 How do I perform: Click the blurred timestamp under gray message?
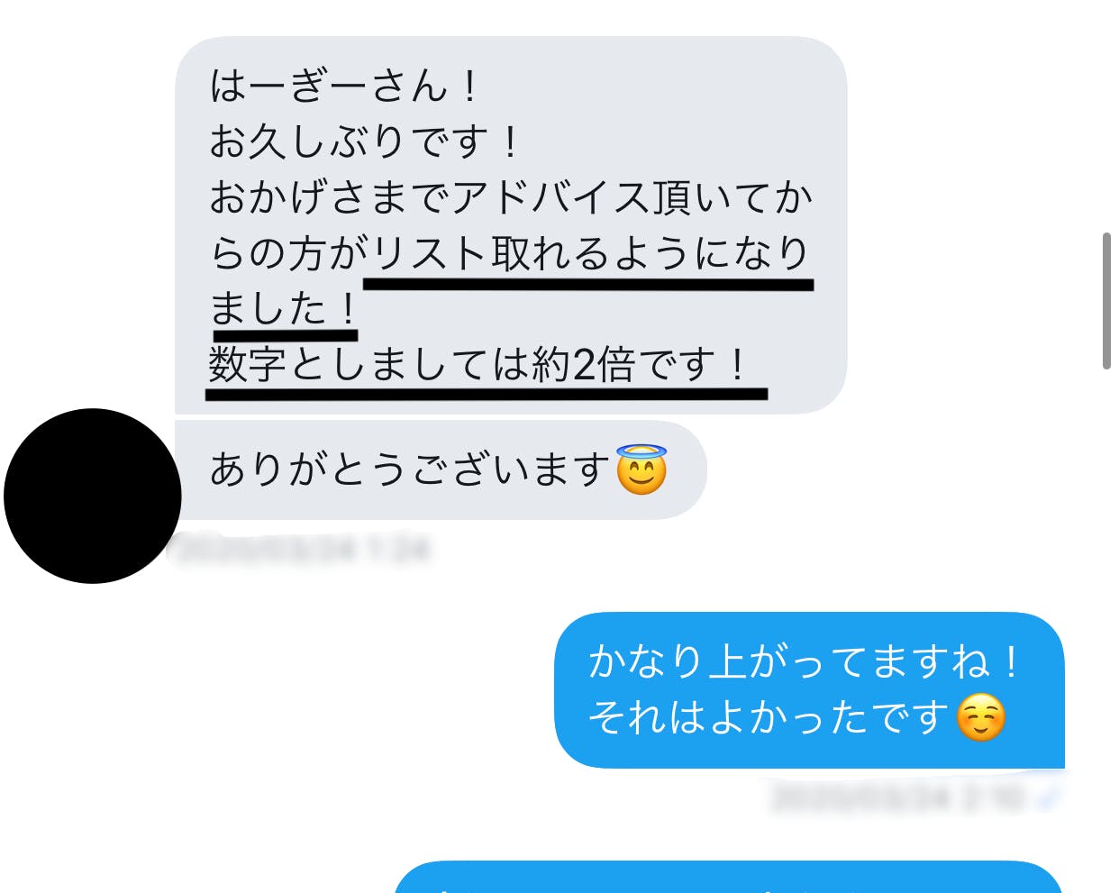(300, 548)
